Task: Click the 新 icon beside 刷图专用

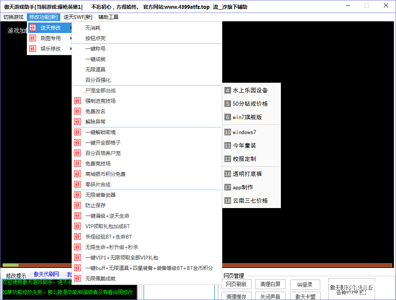Action: (33, 38)
